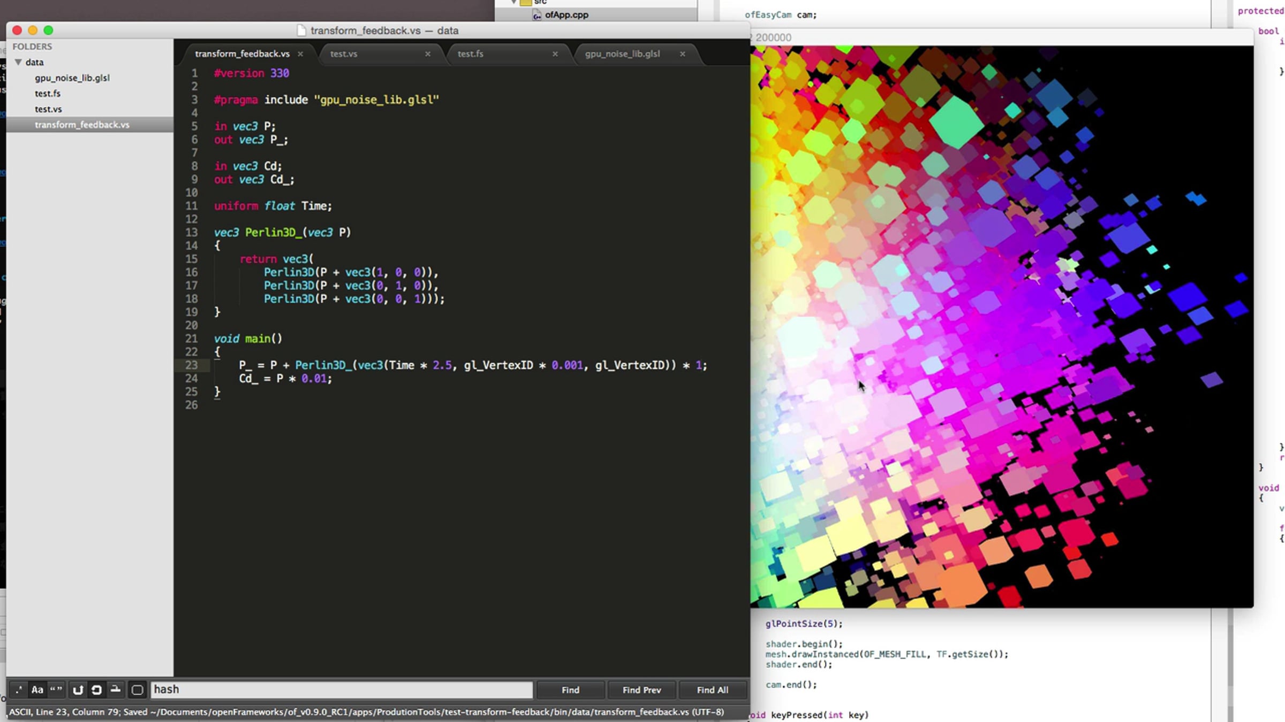The image size is (1285, 722).
Task: Toggle case sensitive (Aa) search
Action: pyautogui.click(x=37, y=690)
